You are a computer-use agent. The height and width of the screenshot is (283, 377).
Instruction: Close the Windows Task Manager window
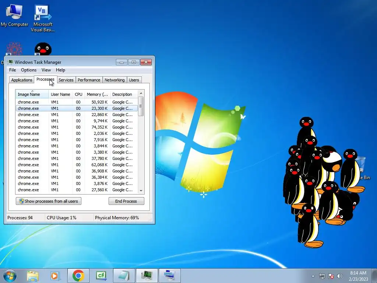(x=146, y=62)
